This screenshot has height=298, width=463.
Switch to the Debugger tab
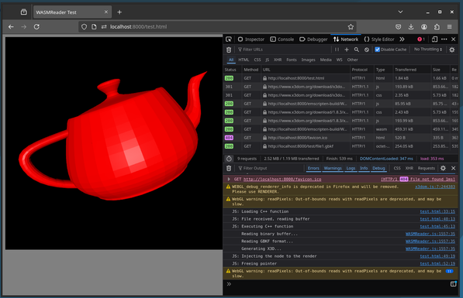pos(313,39)
